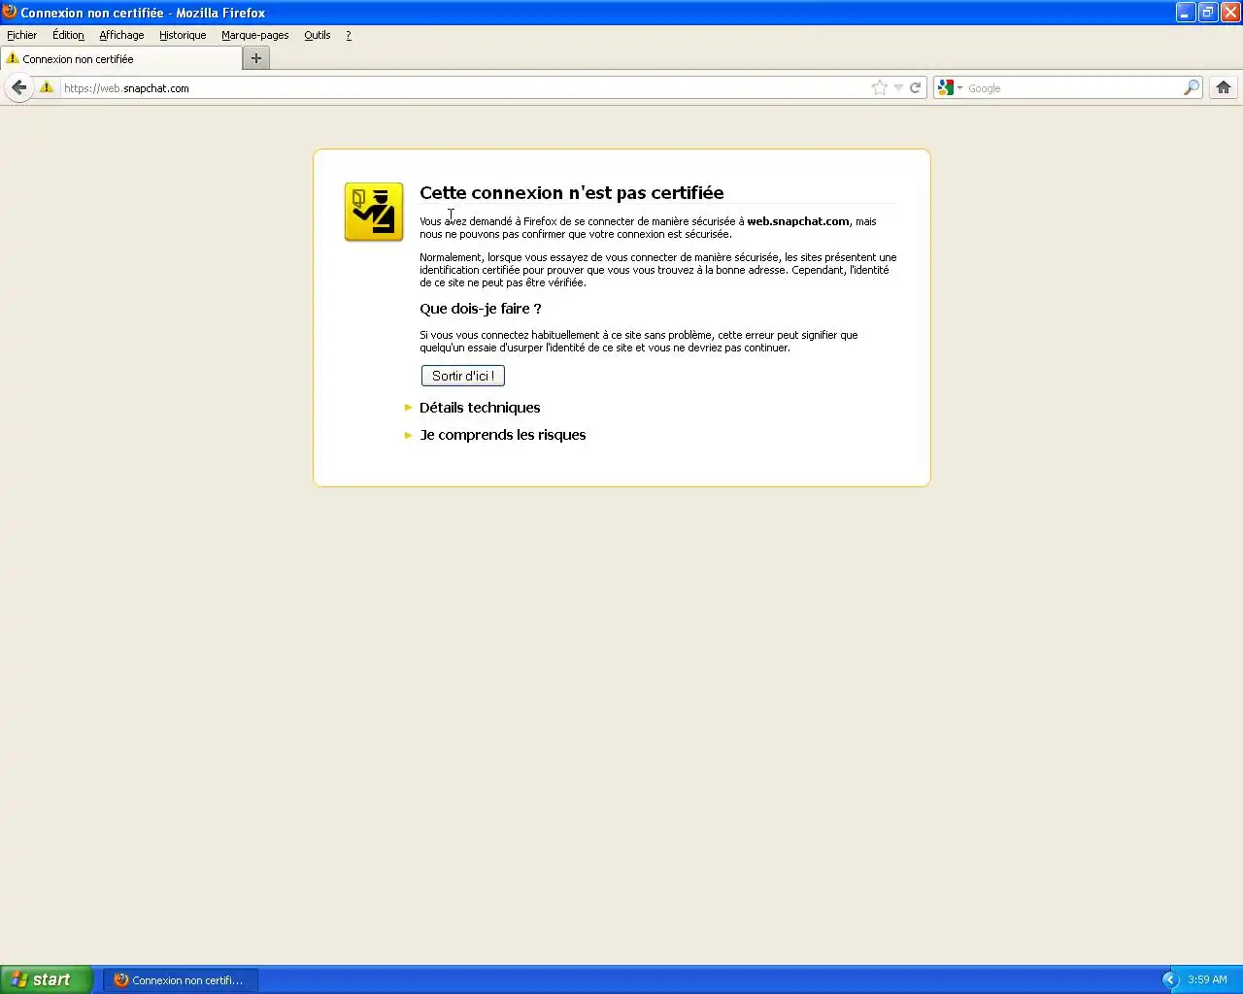Open the Historique menu

click(x=183, y=35)
